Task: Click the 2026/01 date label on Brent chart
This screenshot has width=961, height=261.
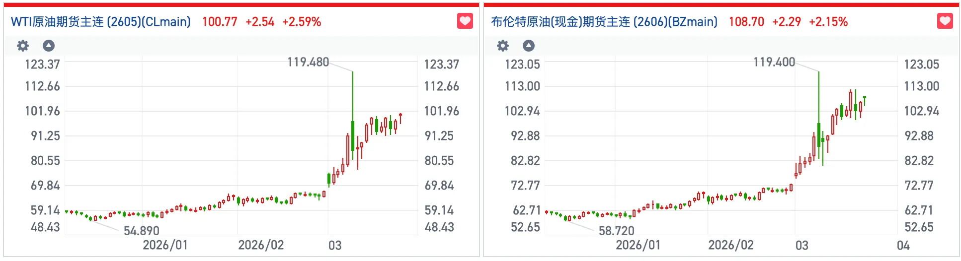Action: tap(638, 245)
